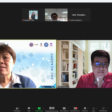This screenshot has width=112, height=112.
Task: Click the pin icon on the red shirt video
Action: point(58,87)
